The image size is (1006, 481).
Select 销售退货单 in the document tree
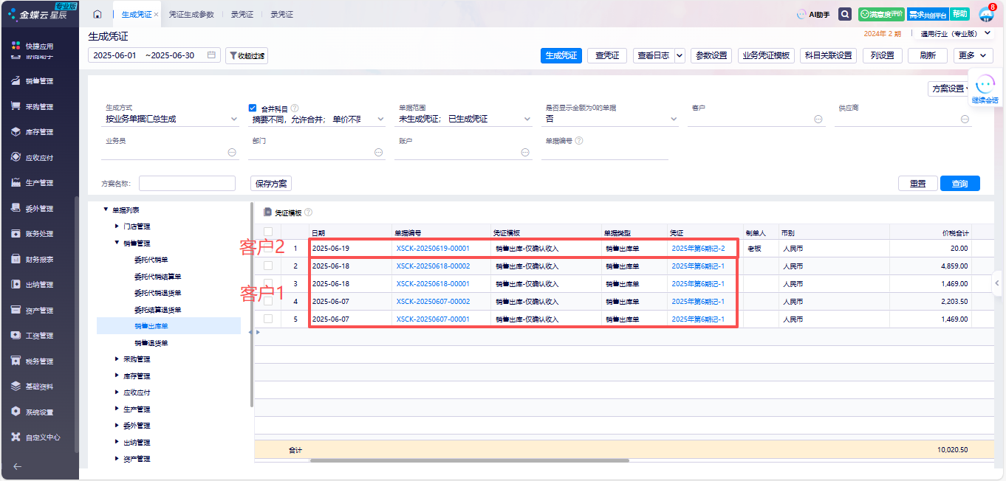151,343
